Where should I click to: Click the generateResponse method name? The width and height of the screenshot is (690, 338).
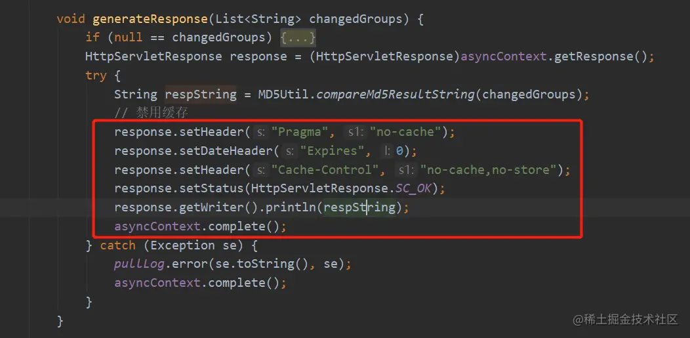150,19
